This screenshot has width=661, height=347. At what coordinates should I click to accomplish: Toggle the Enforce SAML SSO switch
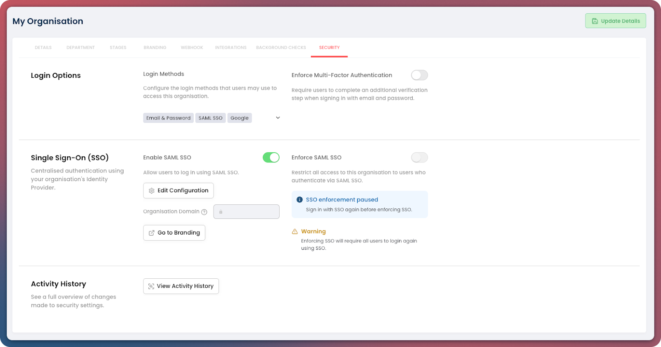[419, 158]
